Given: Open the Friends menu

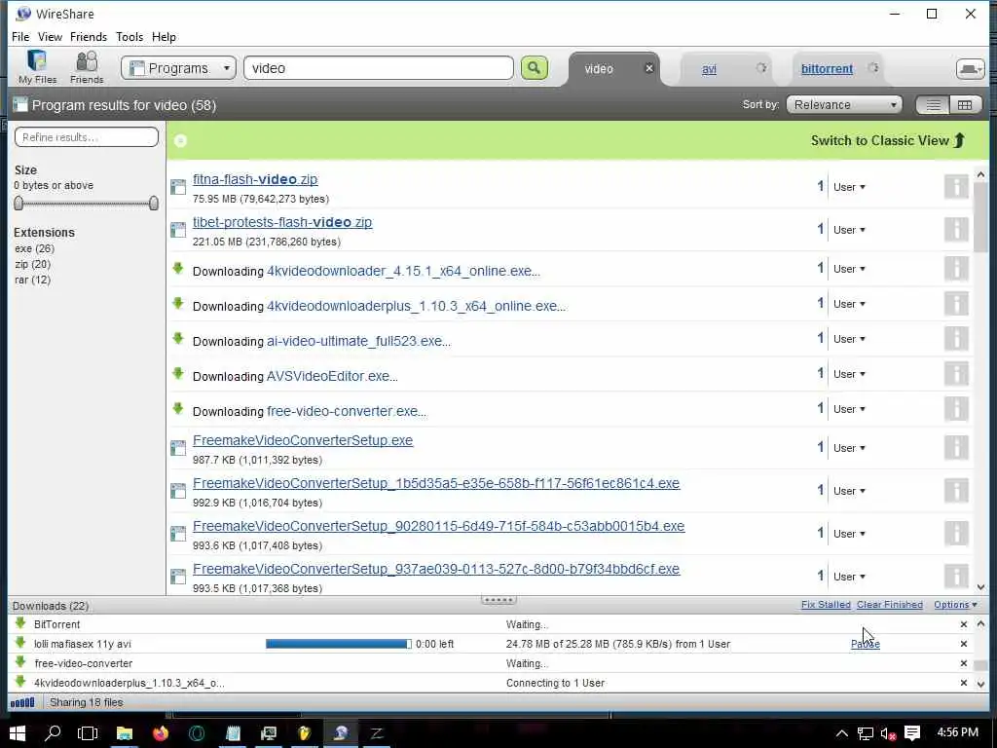Looking at the screenshot, I should tap(89, 37).
